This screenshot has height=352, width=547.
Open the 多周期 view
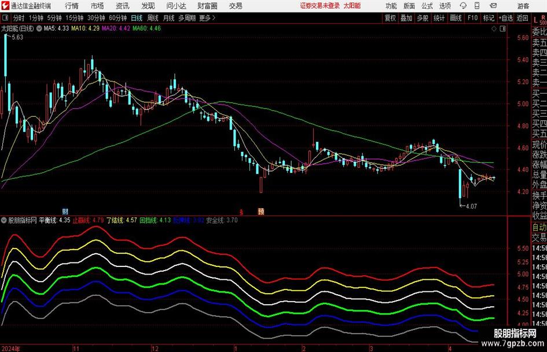(187, 18)
